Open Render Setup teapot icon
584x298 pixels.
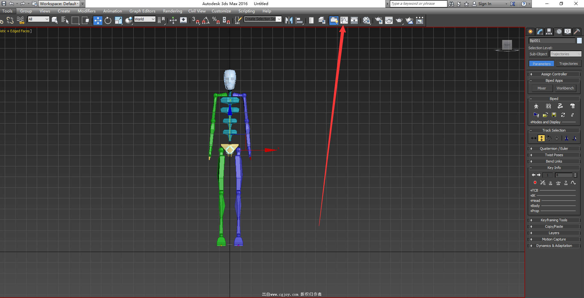(379, 20)
